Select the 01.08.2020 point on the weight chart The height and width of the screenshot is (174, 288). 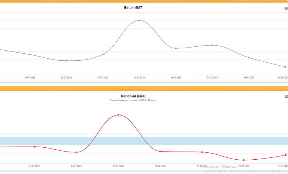(285, 67)
